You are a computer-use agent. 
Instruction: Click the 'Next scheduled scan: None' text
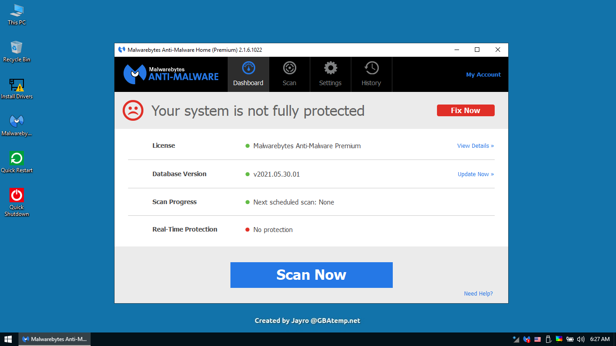294,202
